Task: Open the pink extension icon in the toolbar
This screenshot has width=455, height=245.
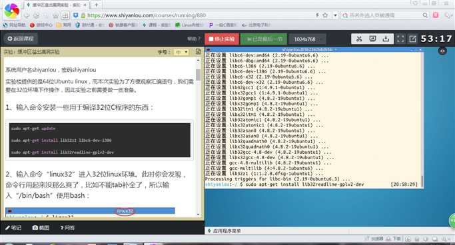Action: 436,15
